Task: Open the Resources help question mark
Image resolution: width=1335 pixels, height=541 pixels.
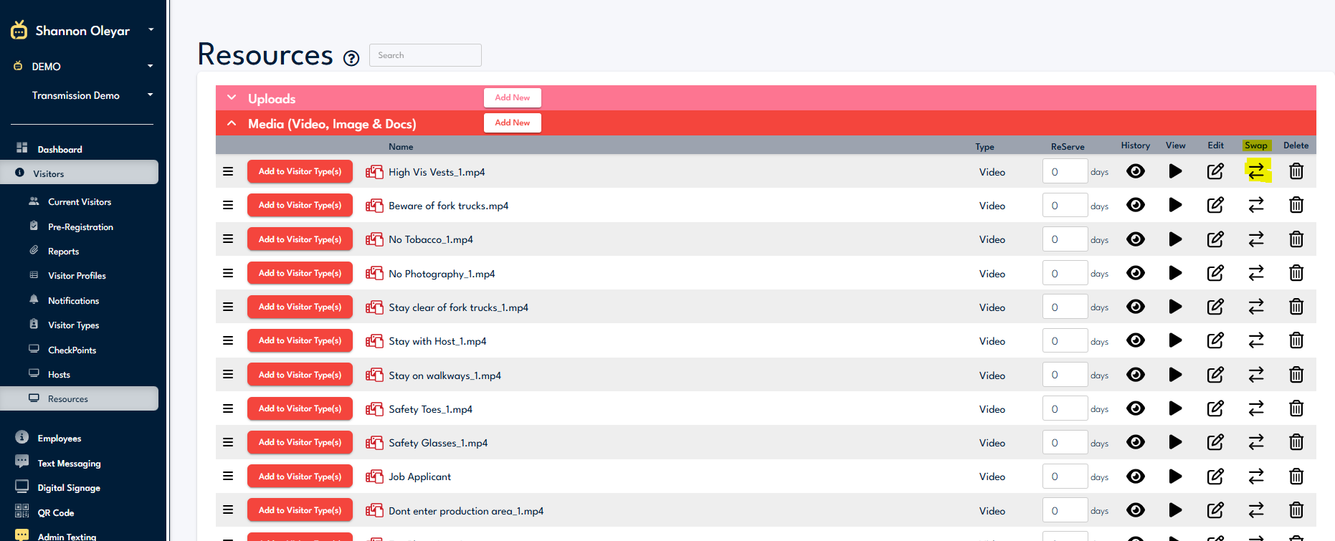Action: [351, 59]
